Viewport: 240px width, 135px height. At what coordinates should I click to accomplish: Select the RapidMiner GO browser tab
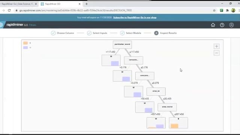click(61, 4)
